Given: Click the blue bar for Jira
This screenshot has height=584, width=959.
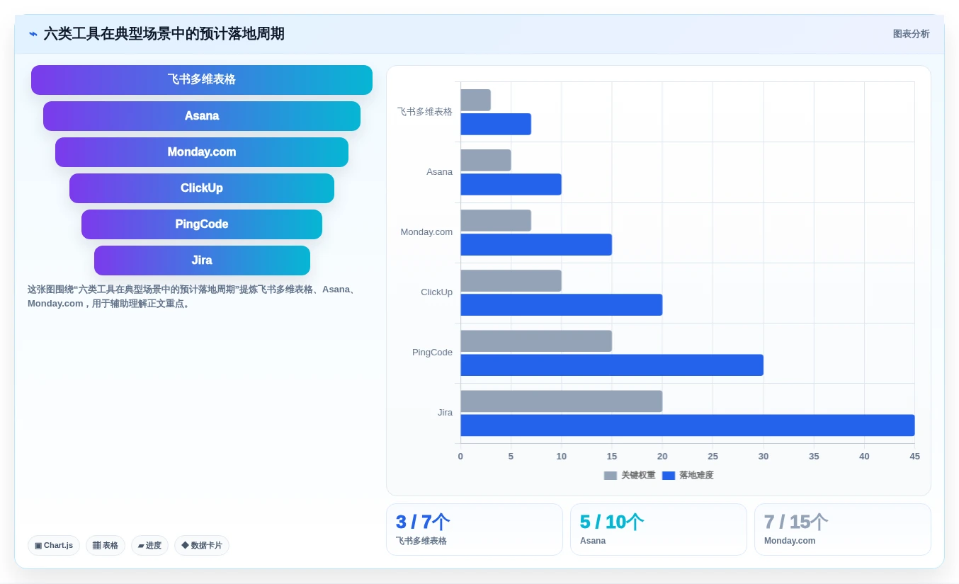Looking at the screenshot, I should (x=688, y=425).
